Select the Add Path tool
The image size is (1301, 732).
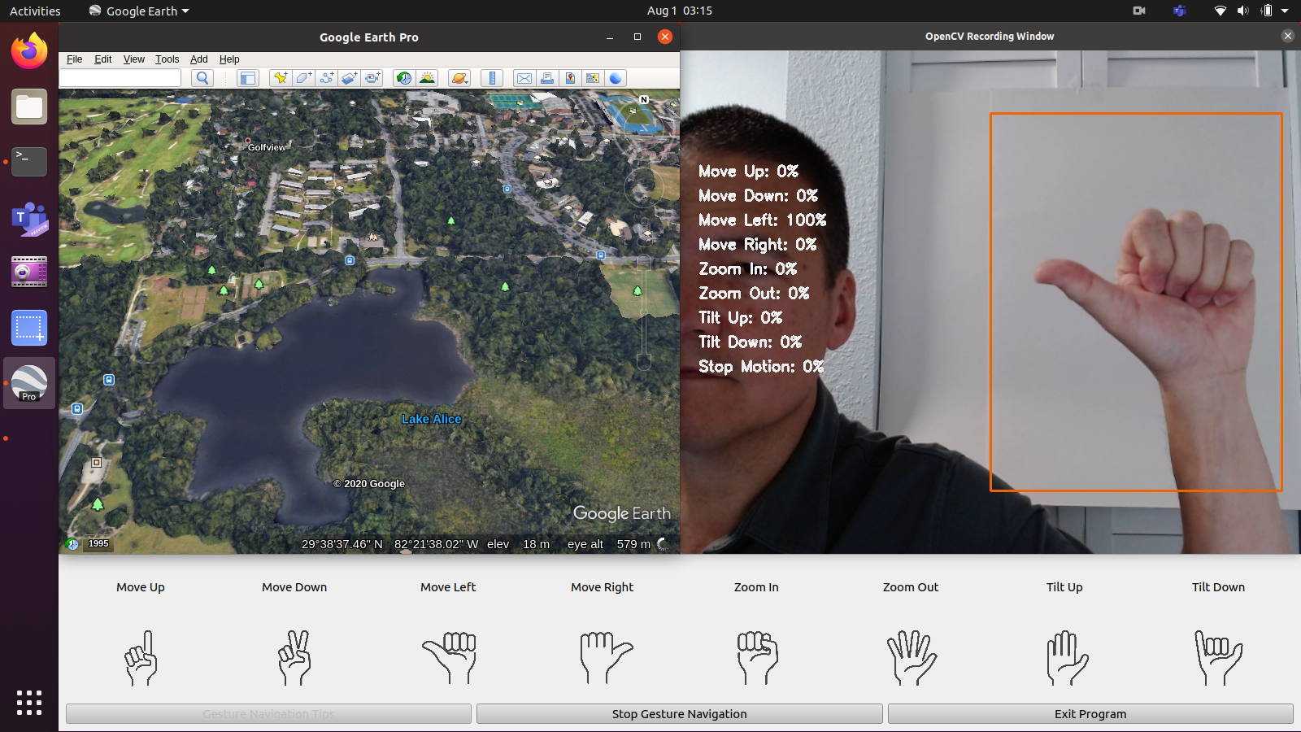(326, 78)
